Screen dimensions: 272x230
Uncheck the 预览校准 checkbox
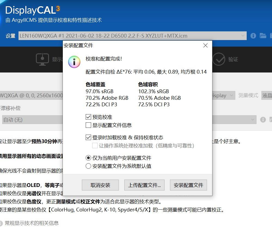[x=88, y=117]
